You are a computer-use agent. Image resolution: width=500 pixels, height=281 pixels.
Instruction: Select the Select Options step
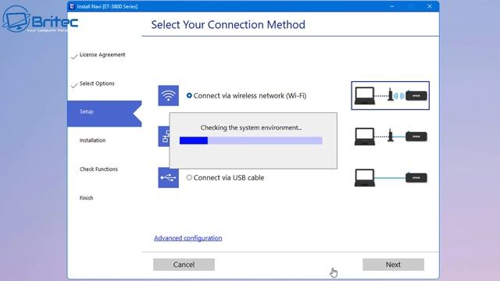tap(97, 84)
